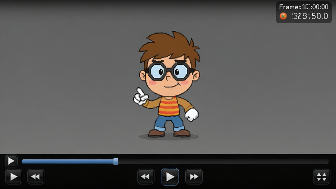Screen dimensions: 336x189
Task: Start playback with the highlighted center play button
Action: (x=170, y=177)
